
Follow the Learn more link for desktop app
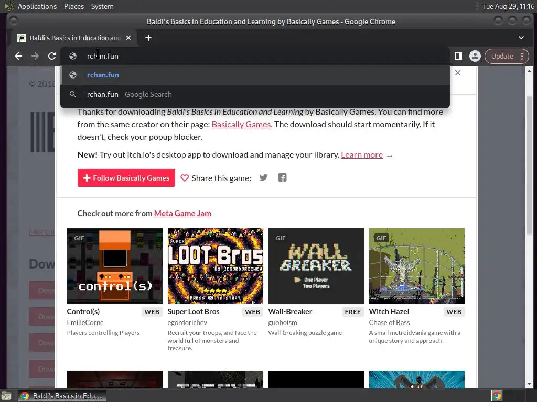[x=362, y=155]
